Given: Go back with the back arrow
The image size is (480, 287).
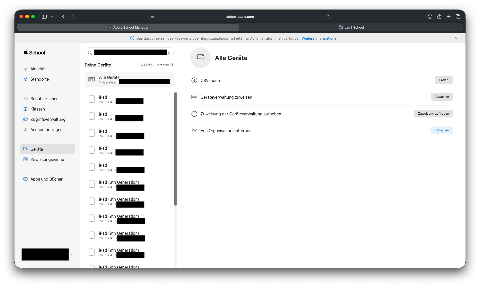Looking at the screenshot, I should [x=63, y=16].
